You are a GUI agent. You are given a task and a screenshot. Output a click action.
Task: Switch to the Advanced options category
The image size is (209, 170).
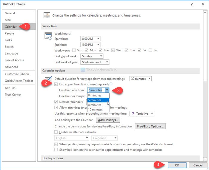pos(11,67)
